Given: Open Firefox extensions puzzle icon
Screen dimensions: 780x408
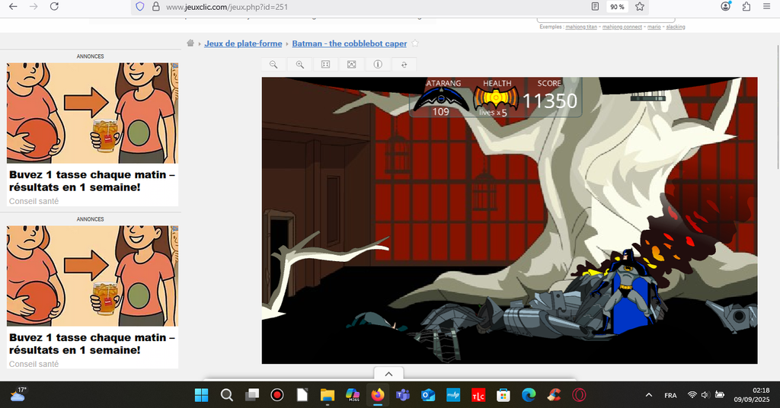Looking at the screenshot, I should [745, 7].
